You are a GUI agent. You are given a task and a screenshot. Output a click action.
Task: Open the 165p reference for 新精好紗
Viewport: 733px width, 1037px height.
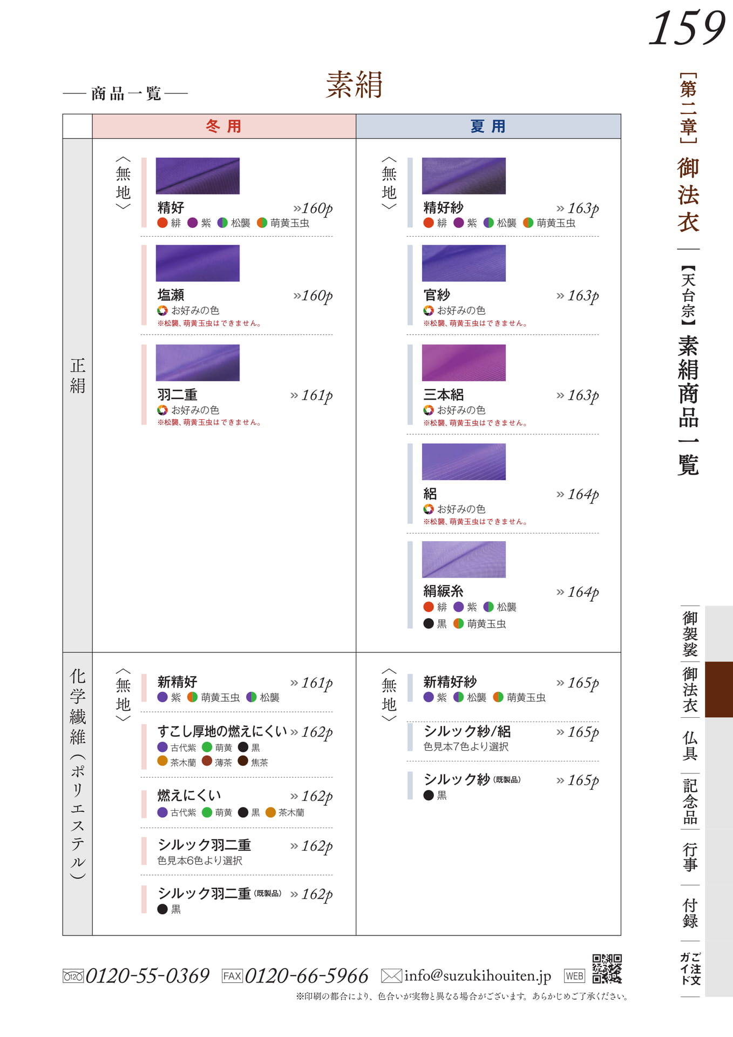click(x=578, y=683)
